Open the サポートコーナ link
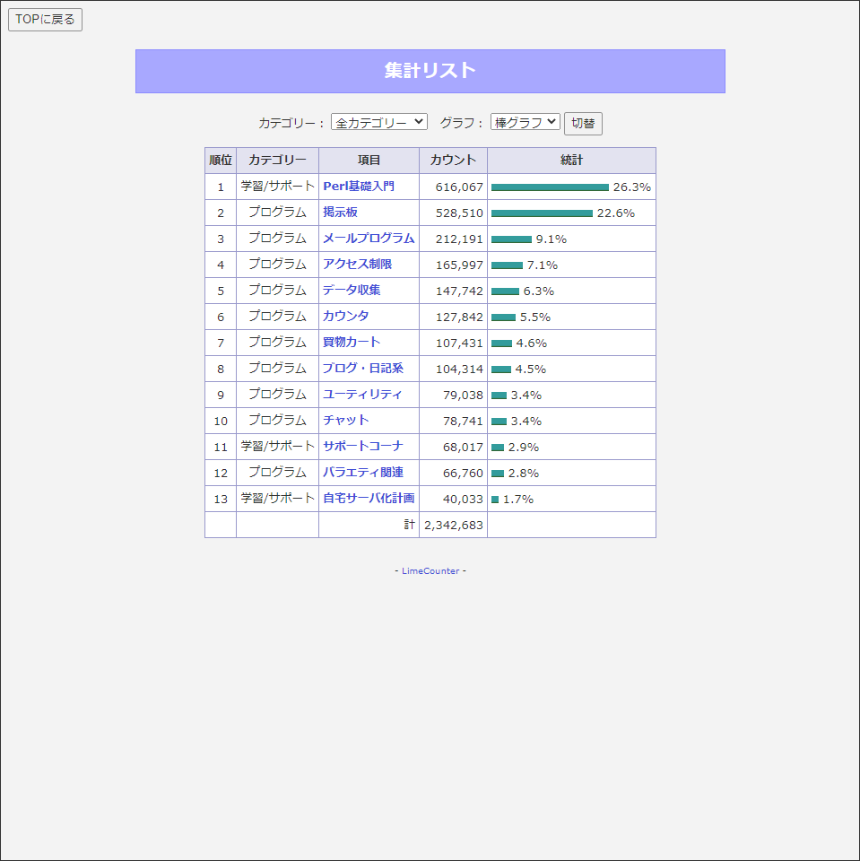The image size is (860, 861). (x=362, y=447)
